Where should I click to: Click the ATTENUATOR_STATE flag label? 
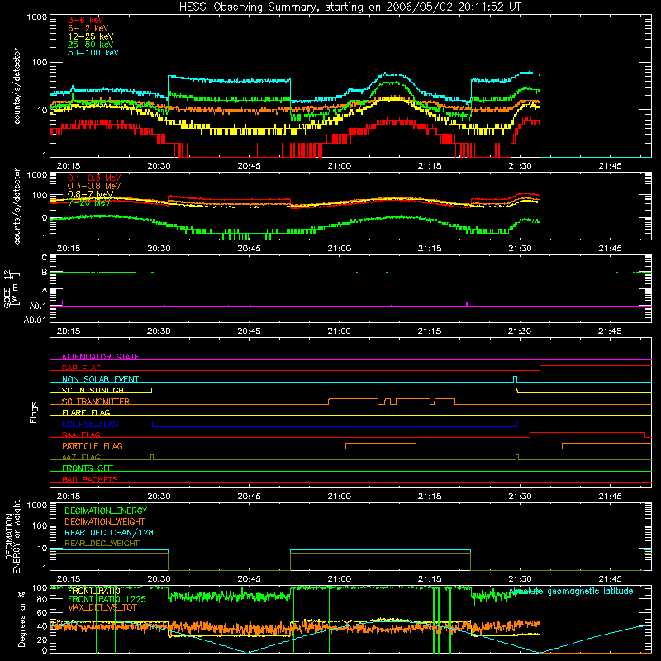(100, 357)
